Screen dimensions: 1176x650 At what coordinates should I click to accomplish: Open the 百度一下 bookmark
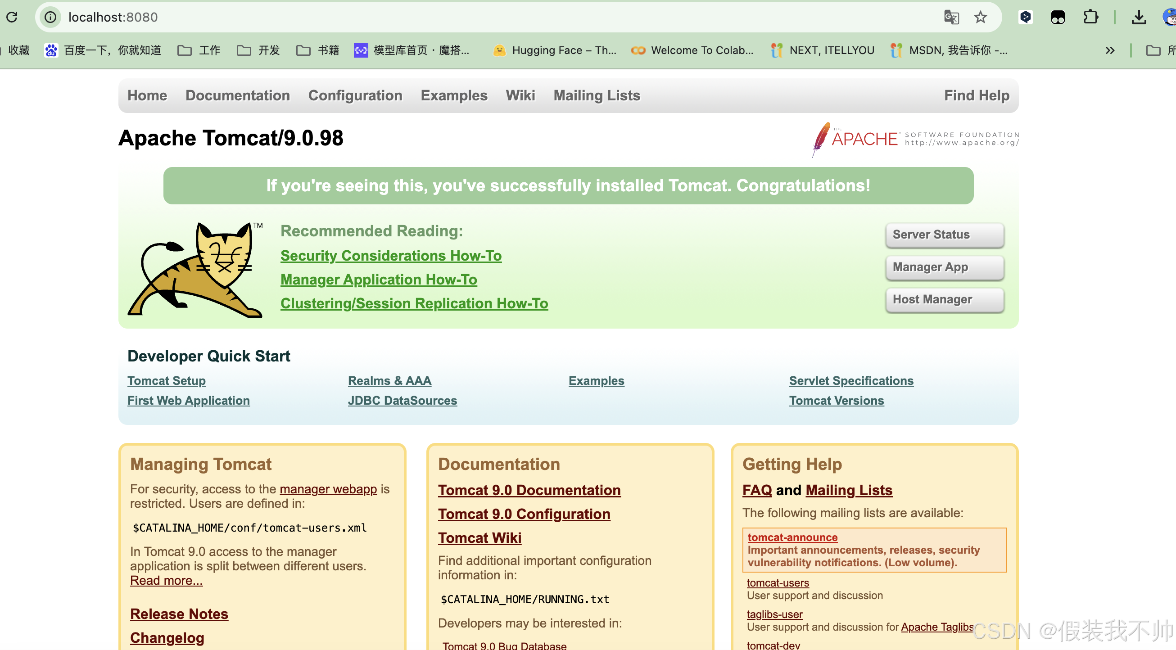click(103, 50)
